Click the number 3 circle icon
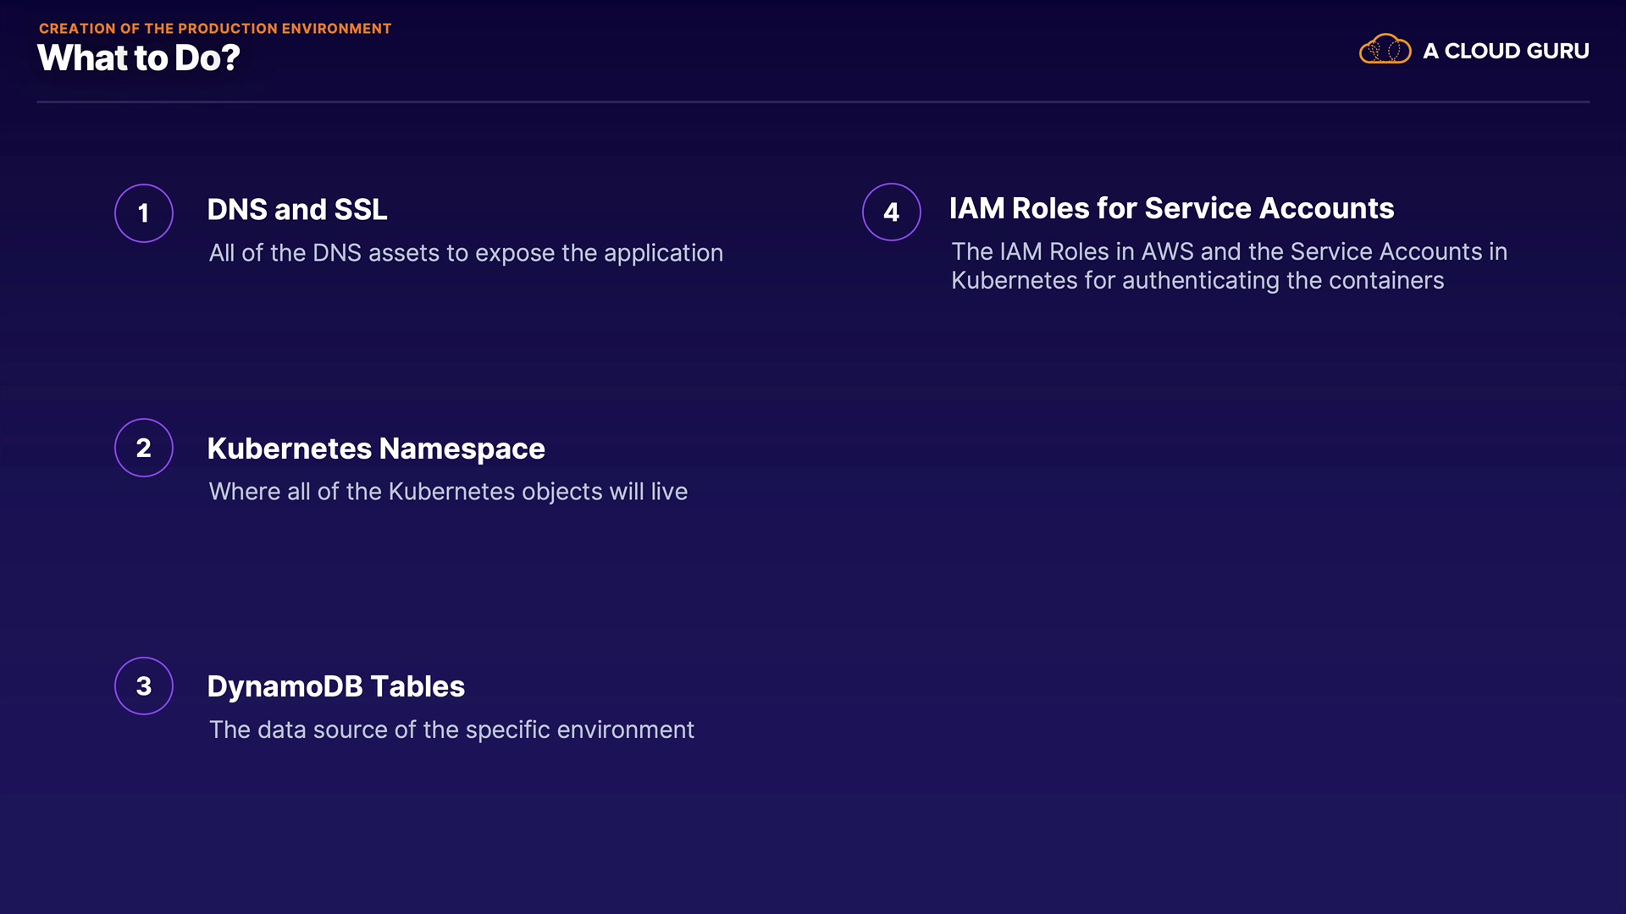1626x914 pixels. pyautogui.click(x=144, y=686)
